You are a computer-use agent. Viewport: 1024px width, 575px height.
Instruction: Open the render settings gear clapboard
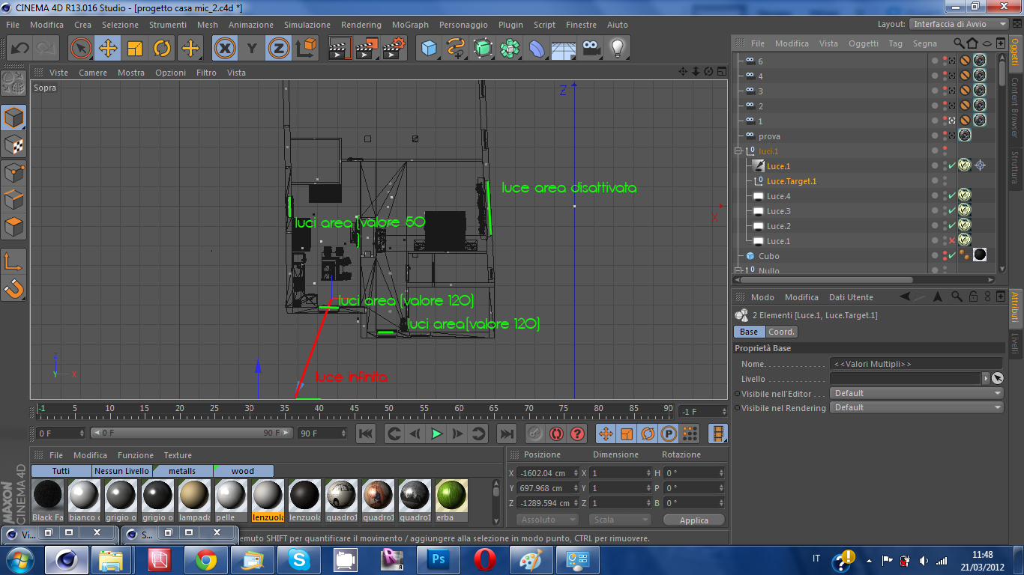pos(394,49)
